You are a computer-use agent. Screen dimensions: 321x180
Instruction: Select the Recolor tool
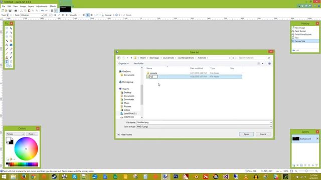(x=11, y=57)
